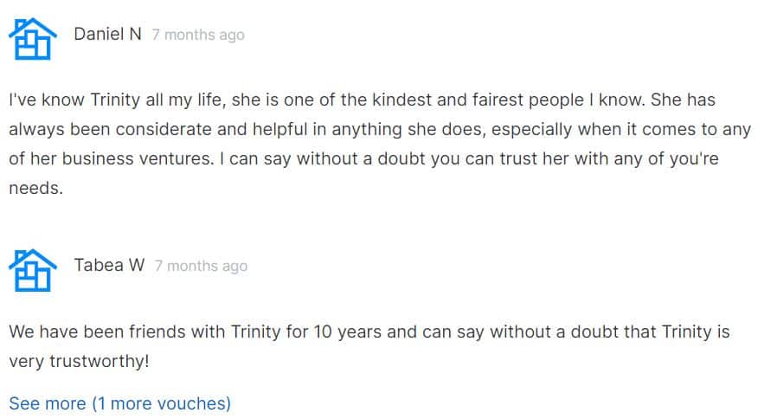
Task: Click "especially when it comes to any" text
Action: [621, 129]
